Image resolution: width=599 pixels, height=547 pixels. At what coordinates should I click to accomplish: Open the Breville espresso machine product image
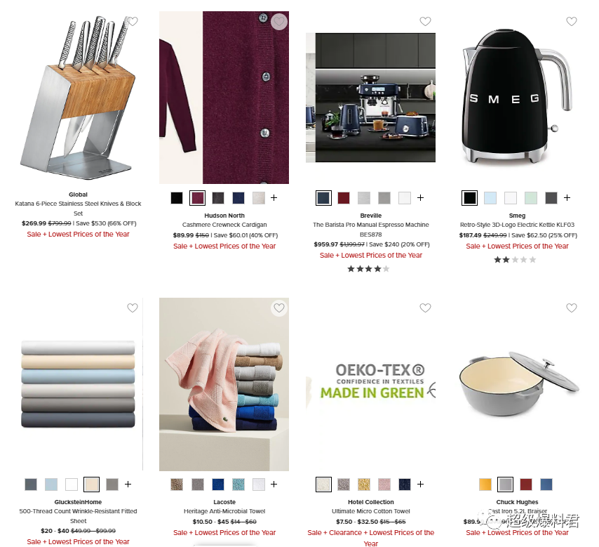[x=370, y=98]
